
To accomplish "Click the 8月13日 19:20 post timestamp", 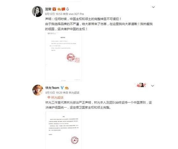I will tap(54, 93).
